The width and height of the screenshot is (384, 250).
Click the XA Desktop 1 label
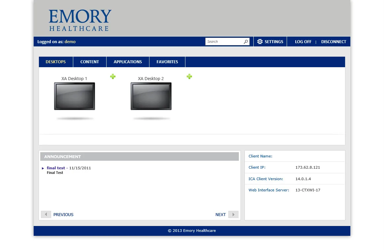[x=74, y=78]
